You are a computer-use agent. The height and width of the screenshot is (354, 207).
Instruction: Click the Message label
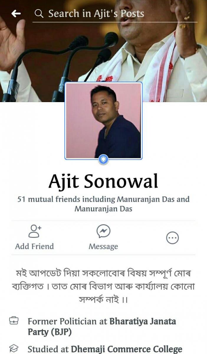pyautogui.click(x=103, y=246)
